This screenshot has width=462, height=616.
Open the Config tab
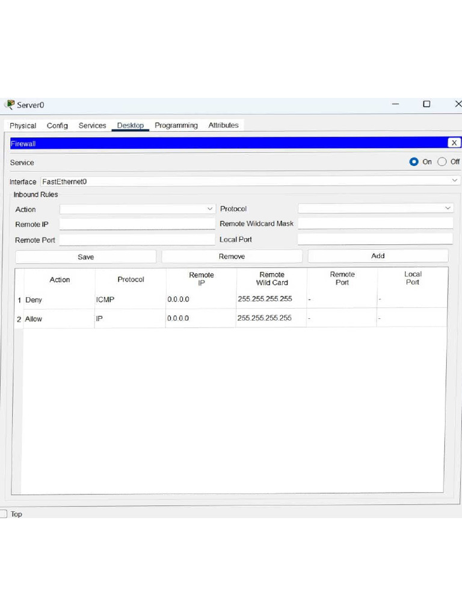tap(57, 126)
